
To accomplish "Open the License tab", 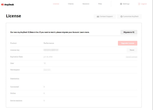I will (x=56, y=4).
